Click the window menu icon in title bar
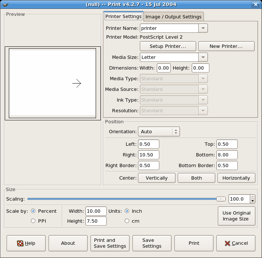 (x=5, y=4)
